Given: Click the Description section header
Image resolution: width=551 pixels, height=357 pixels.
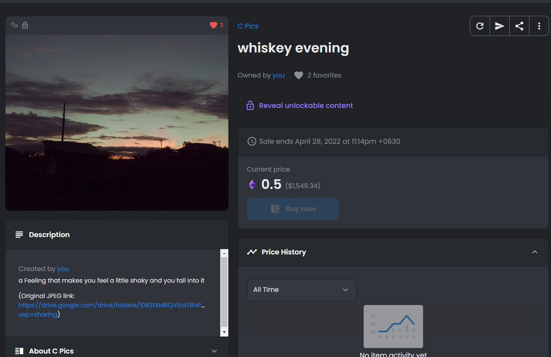Looking at the screenshot, I should coord(117,235).
